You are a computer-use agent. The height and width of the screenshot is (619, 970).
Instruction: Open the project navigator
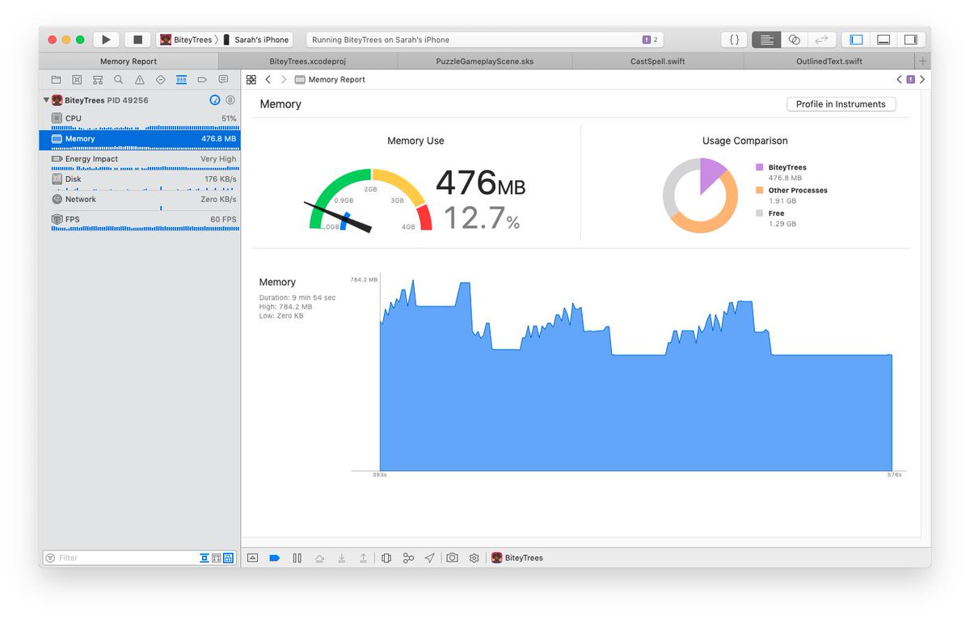(x=56, y=80)
